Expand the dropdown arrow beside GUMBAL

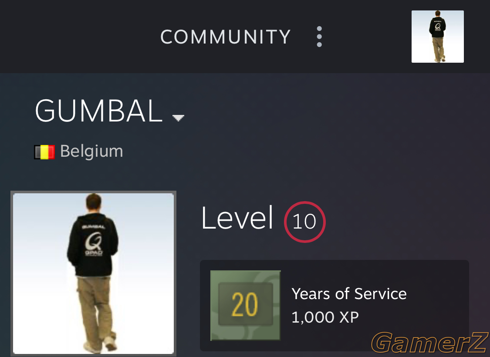178,118
